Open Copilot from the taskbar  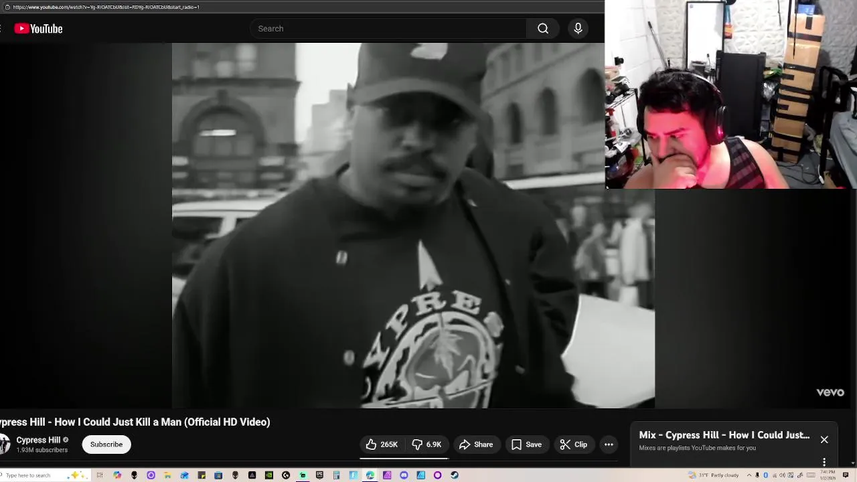pyautogui.click(x=117, y=475)
